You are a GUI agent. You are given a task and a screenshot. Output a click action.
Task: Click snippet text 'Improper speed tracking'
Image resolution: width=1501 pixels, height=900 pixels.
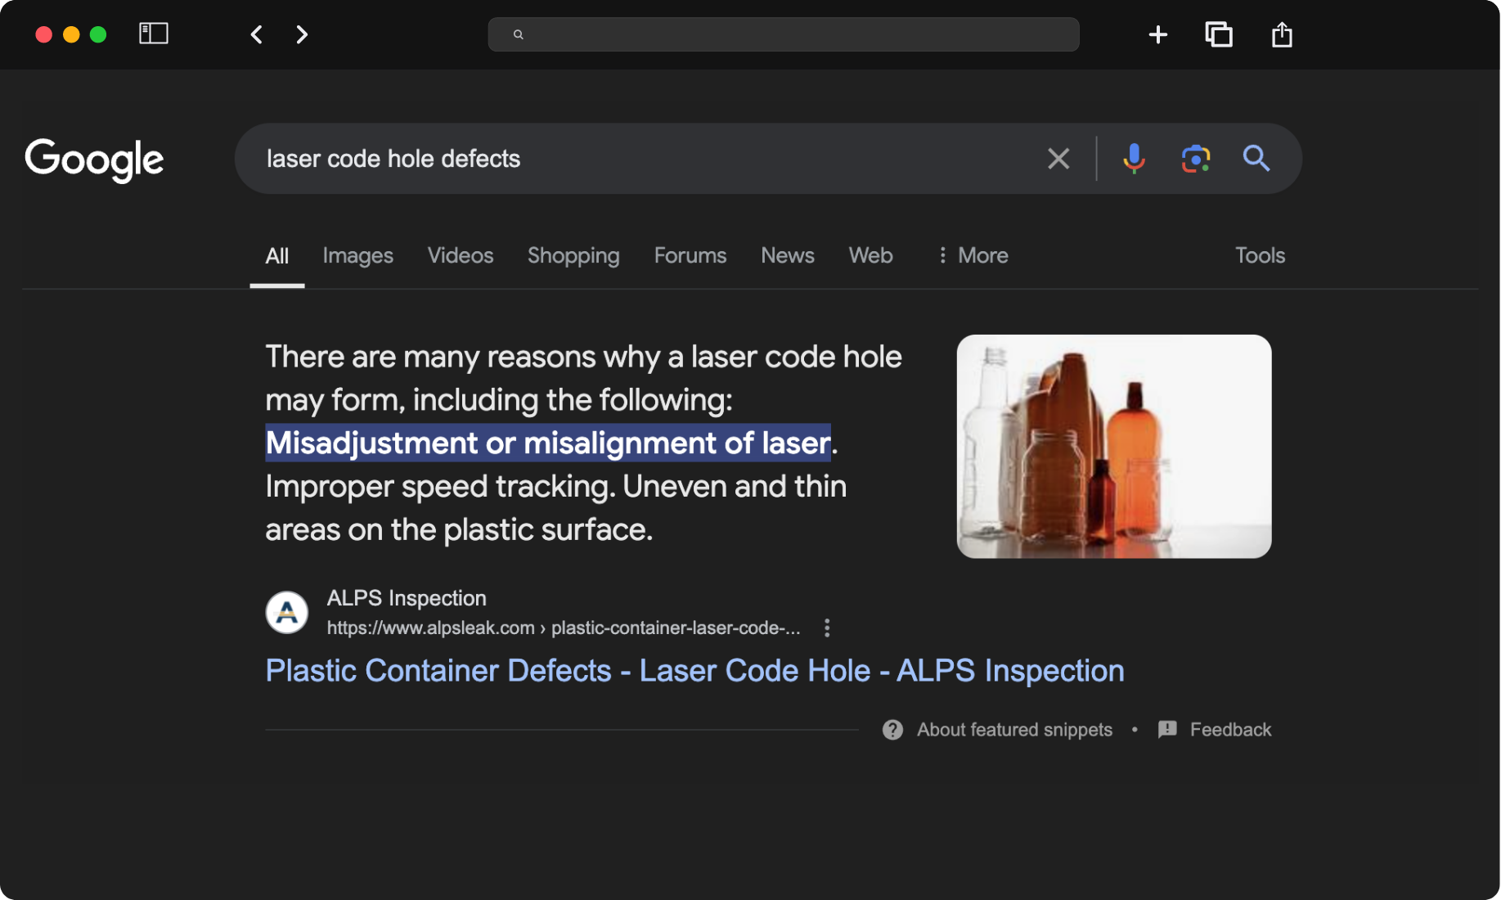[x=438, y=487]
